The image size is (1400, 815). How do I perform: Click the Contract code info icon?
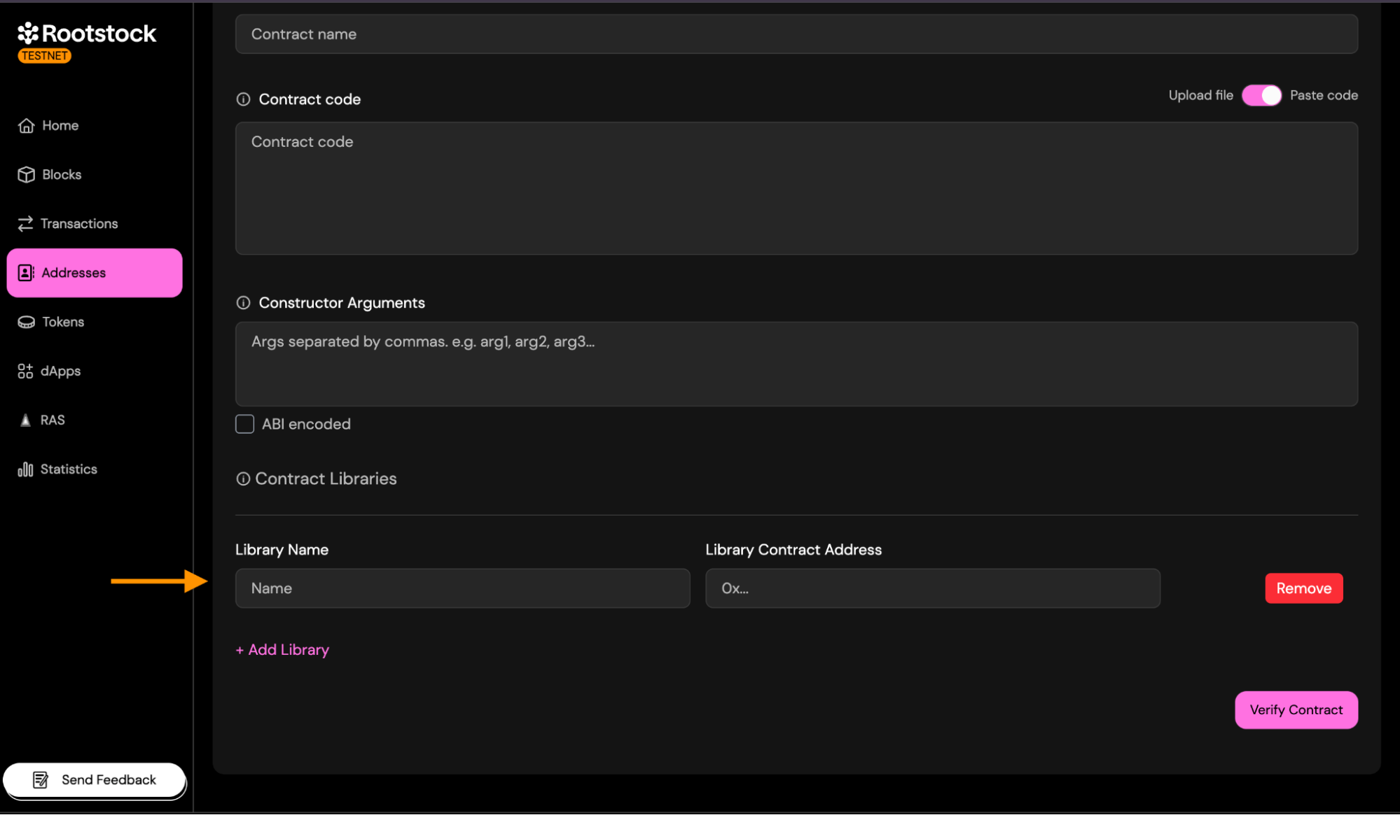pyautogui.click(x=243, y=99)
